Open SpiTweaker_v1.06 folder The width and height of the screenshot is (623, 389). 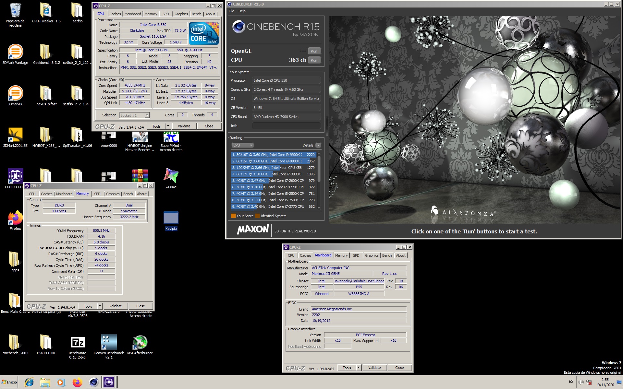[x=77, y=137]
